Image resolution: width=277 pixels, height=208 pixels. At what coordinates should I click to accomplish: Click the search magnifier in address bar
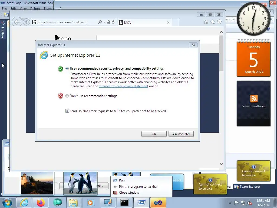click(100, 22)
